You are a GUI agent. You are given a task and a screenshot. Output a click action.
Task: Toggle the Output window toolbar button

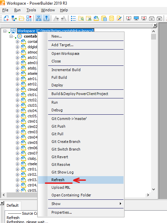(46, 18)
